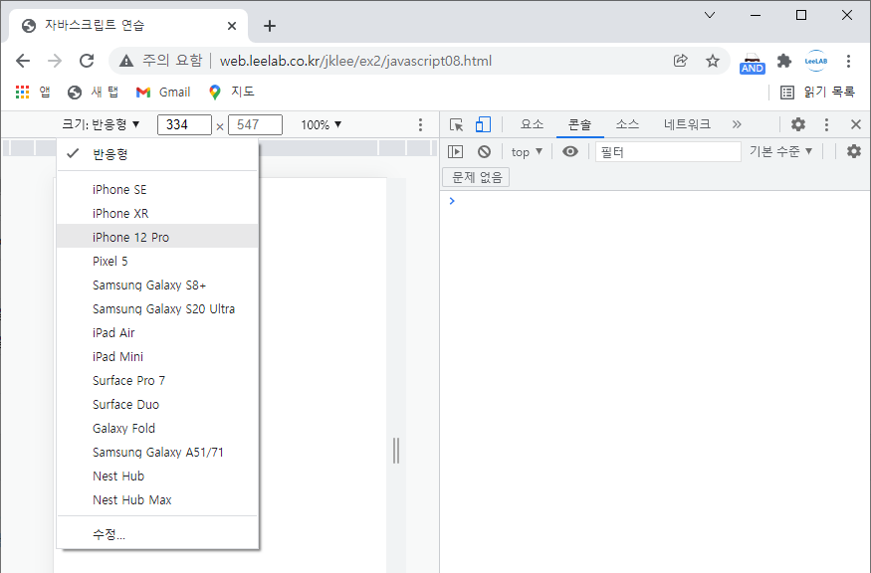
Task: Toggle live expression eye icon
Action: point(570,151)
